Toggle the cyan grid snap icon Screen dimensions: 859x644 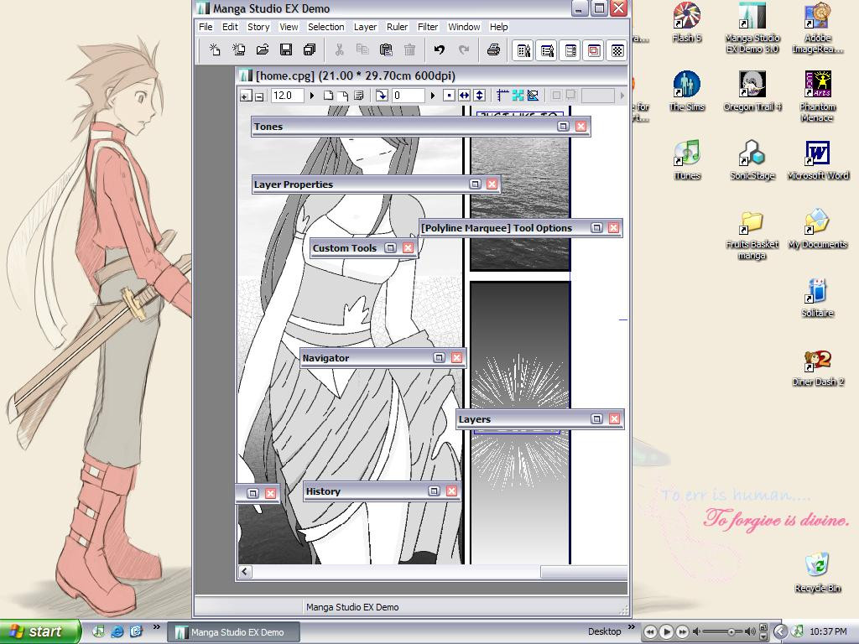[518, 96]
